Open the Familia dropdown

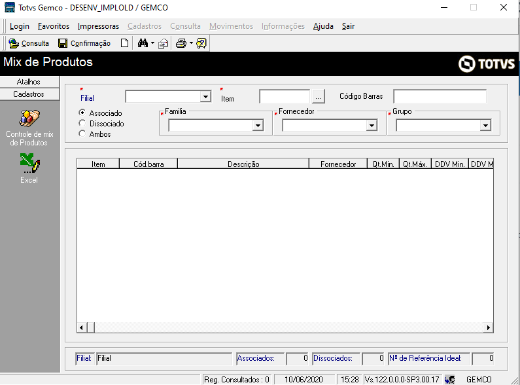click(x=258, y=126)
